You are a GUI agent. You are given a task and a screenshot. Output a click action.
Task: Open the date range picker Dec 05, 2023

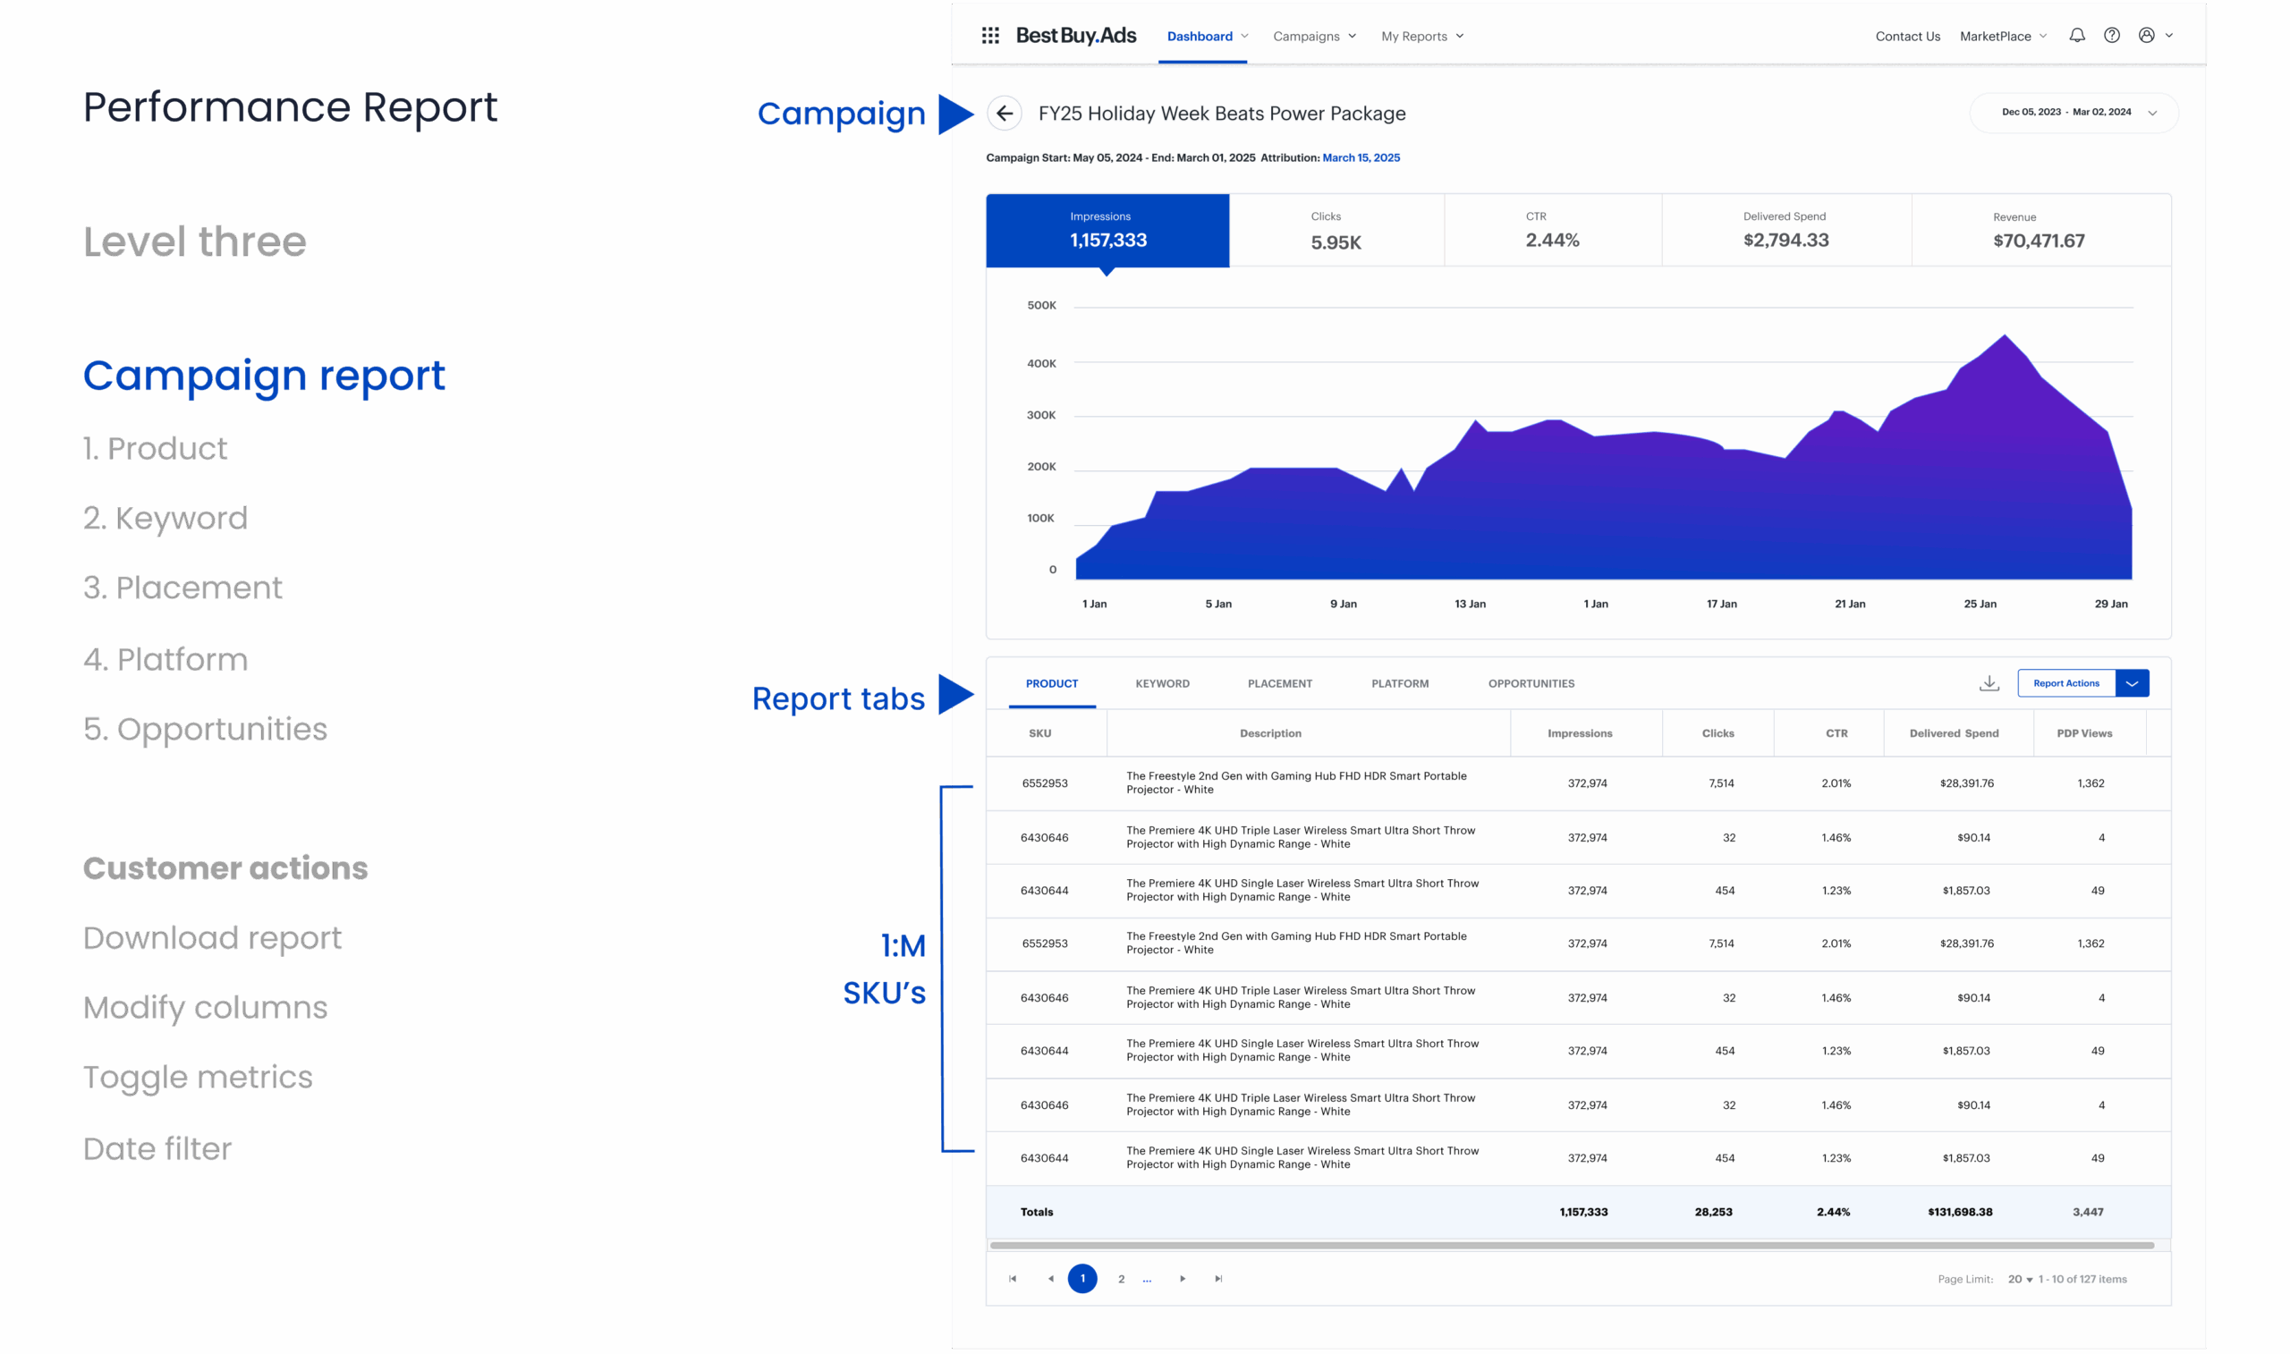[x=2074, y=112]
